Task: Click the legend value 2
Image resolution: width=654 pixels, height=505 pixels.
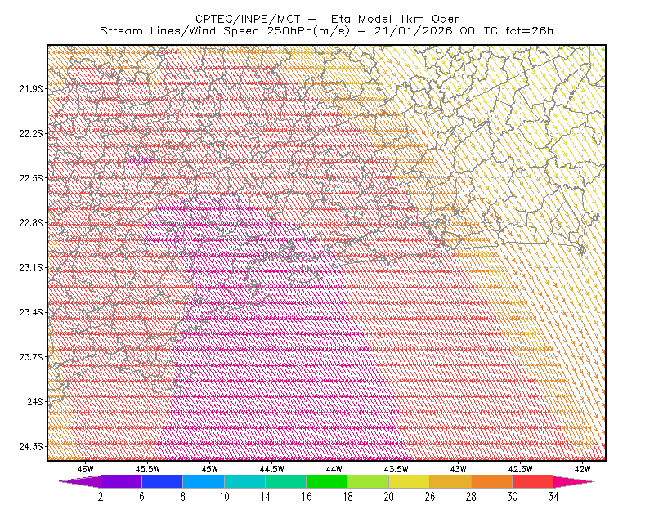Action: [101, 497]
